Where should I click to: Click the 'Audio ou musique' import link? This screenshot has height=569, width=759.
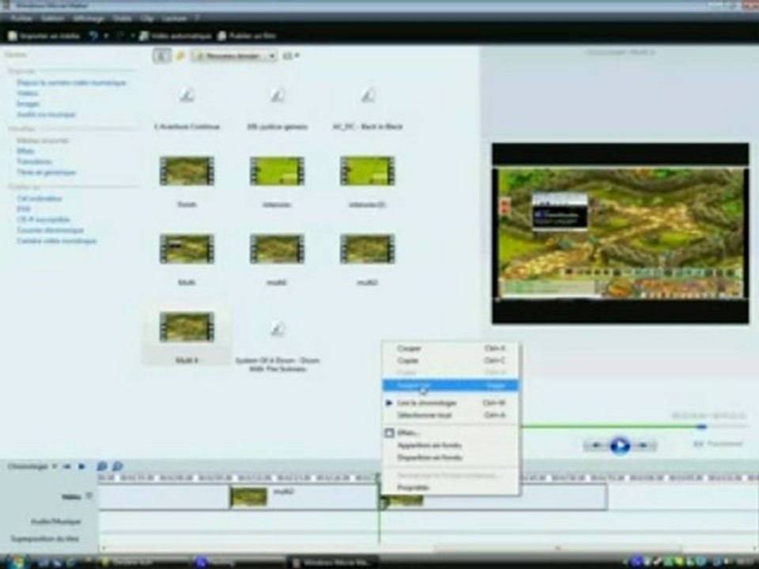(x=47, y=115)
